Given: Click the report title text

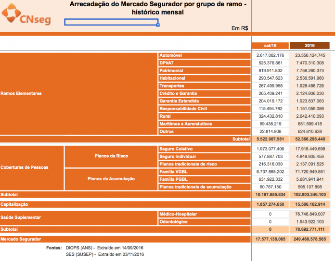Looking at the screenshot, I should (x=158, y=8).
